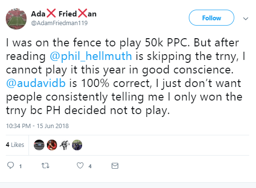Send tweet via the envelope message icon
The image size is (256, 188).
[115, 166]
